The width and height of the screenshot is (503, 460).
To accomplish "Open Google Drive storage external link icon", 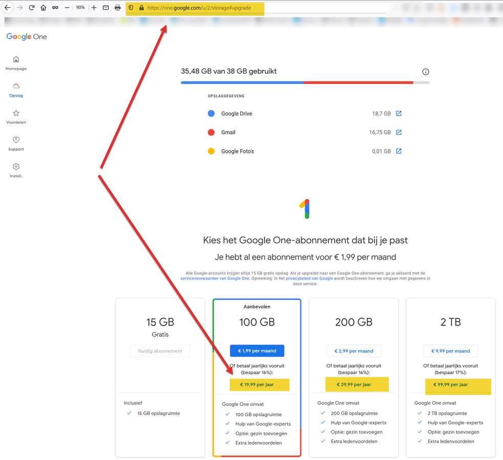I will click(399, 113).
